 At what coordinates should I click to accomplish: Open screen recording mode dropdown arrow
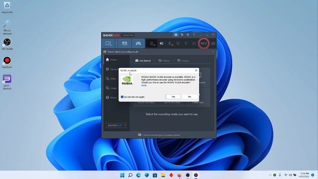tap(116, 43)
